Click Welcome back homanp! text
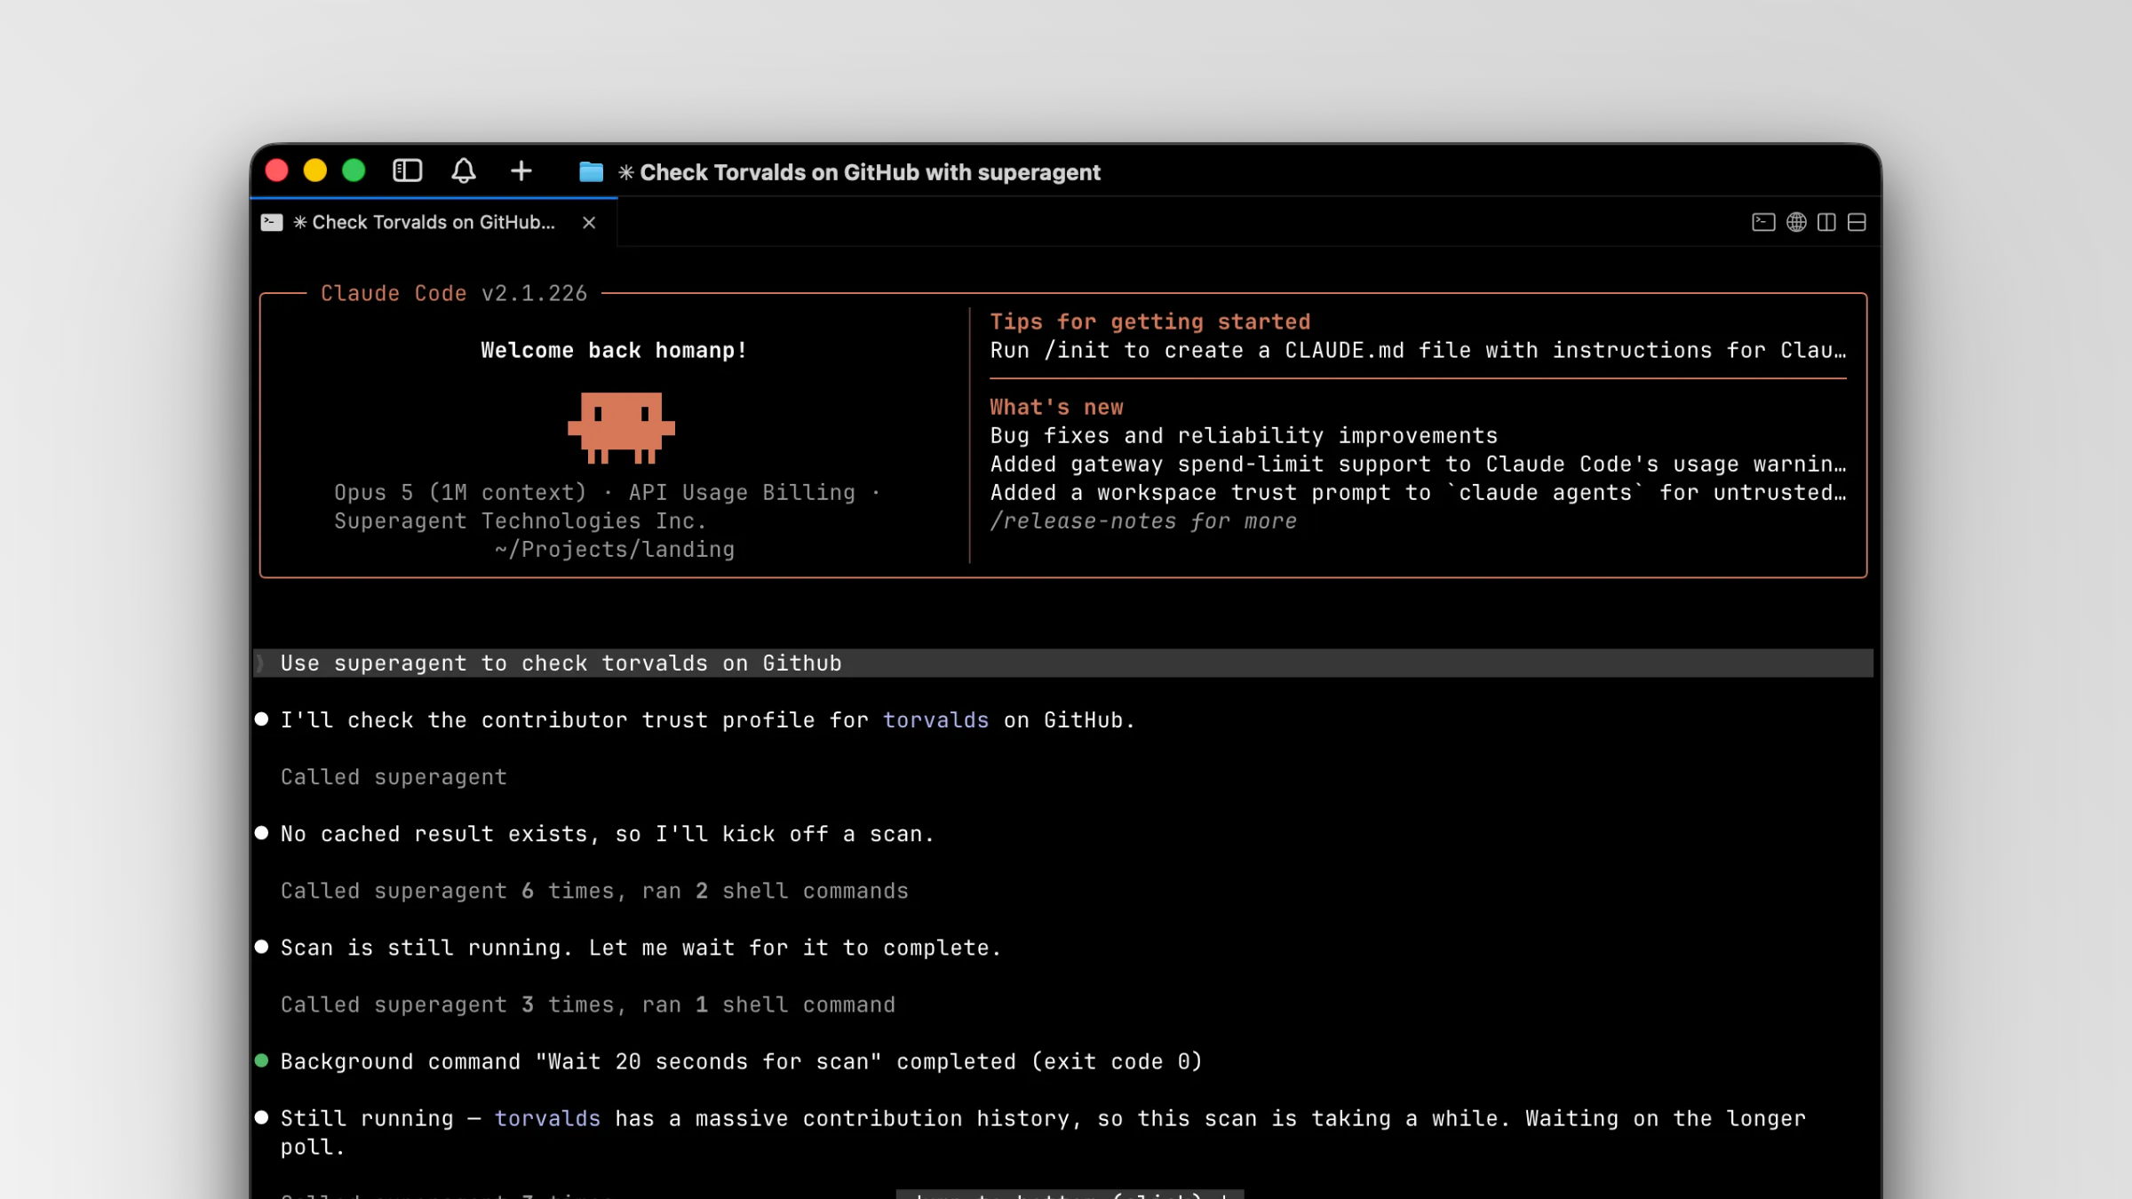The height and width of the screenshot is (1199, 2132). coord(614,350)
